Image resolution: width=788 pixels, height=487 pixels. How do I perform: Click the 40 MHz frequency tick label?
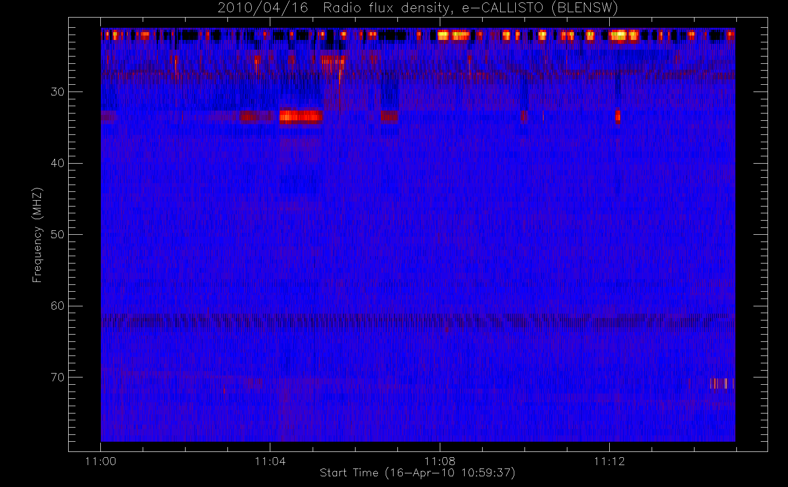pos(57,163)
